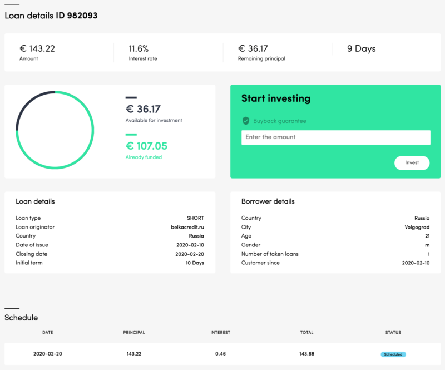Viewport: 445px width, 370px height.
Task: Click the green legend bar above Already funded
Action: (x=131, y=134)
